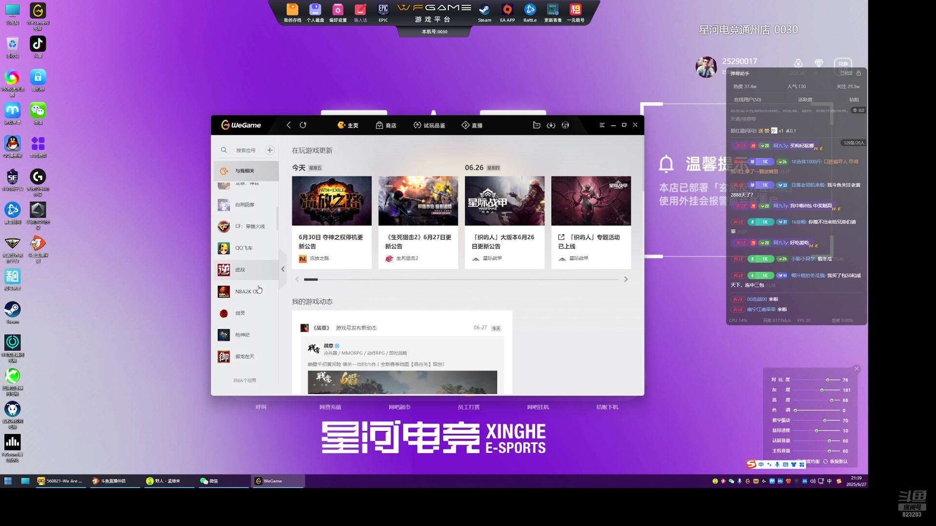Open the WeGame hamburger menu
The image size is (936, 526).
(602, 125)
